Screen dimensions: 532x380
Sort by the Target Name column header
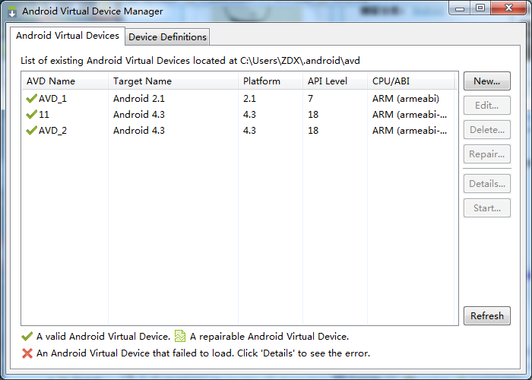[173, 81]
